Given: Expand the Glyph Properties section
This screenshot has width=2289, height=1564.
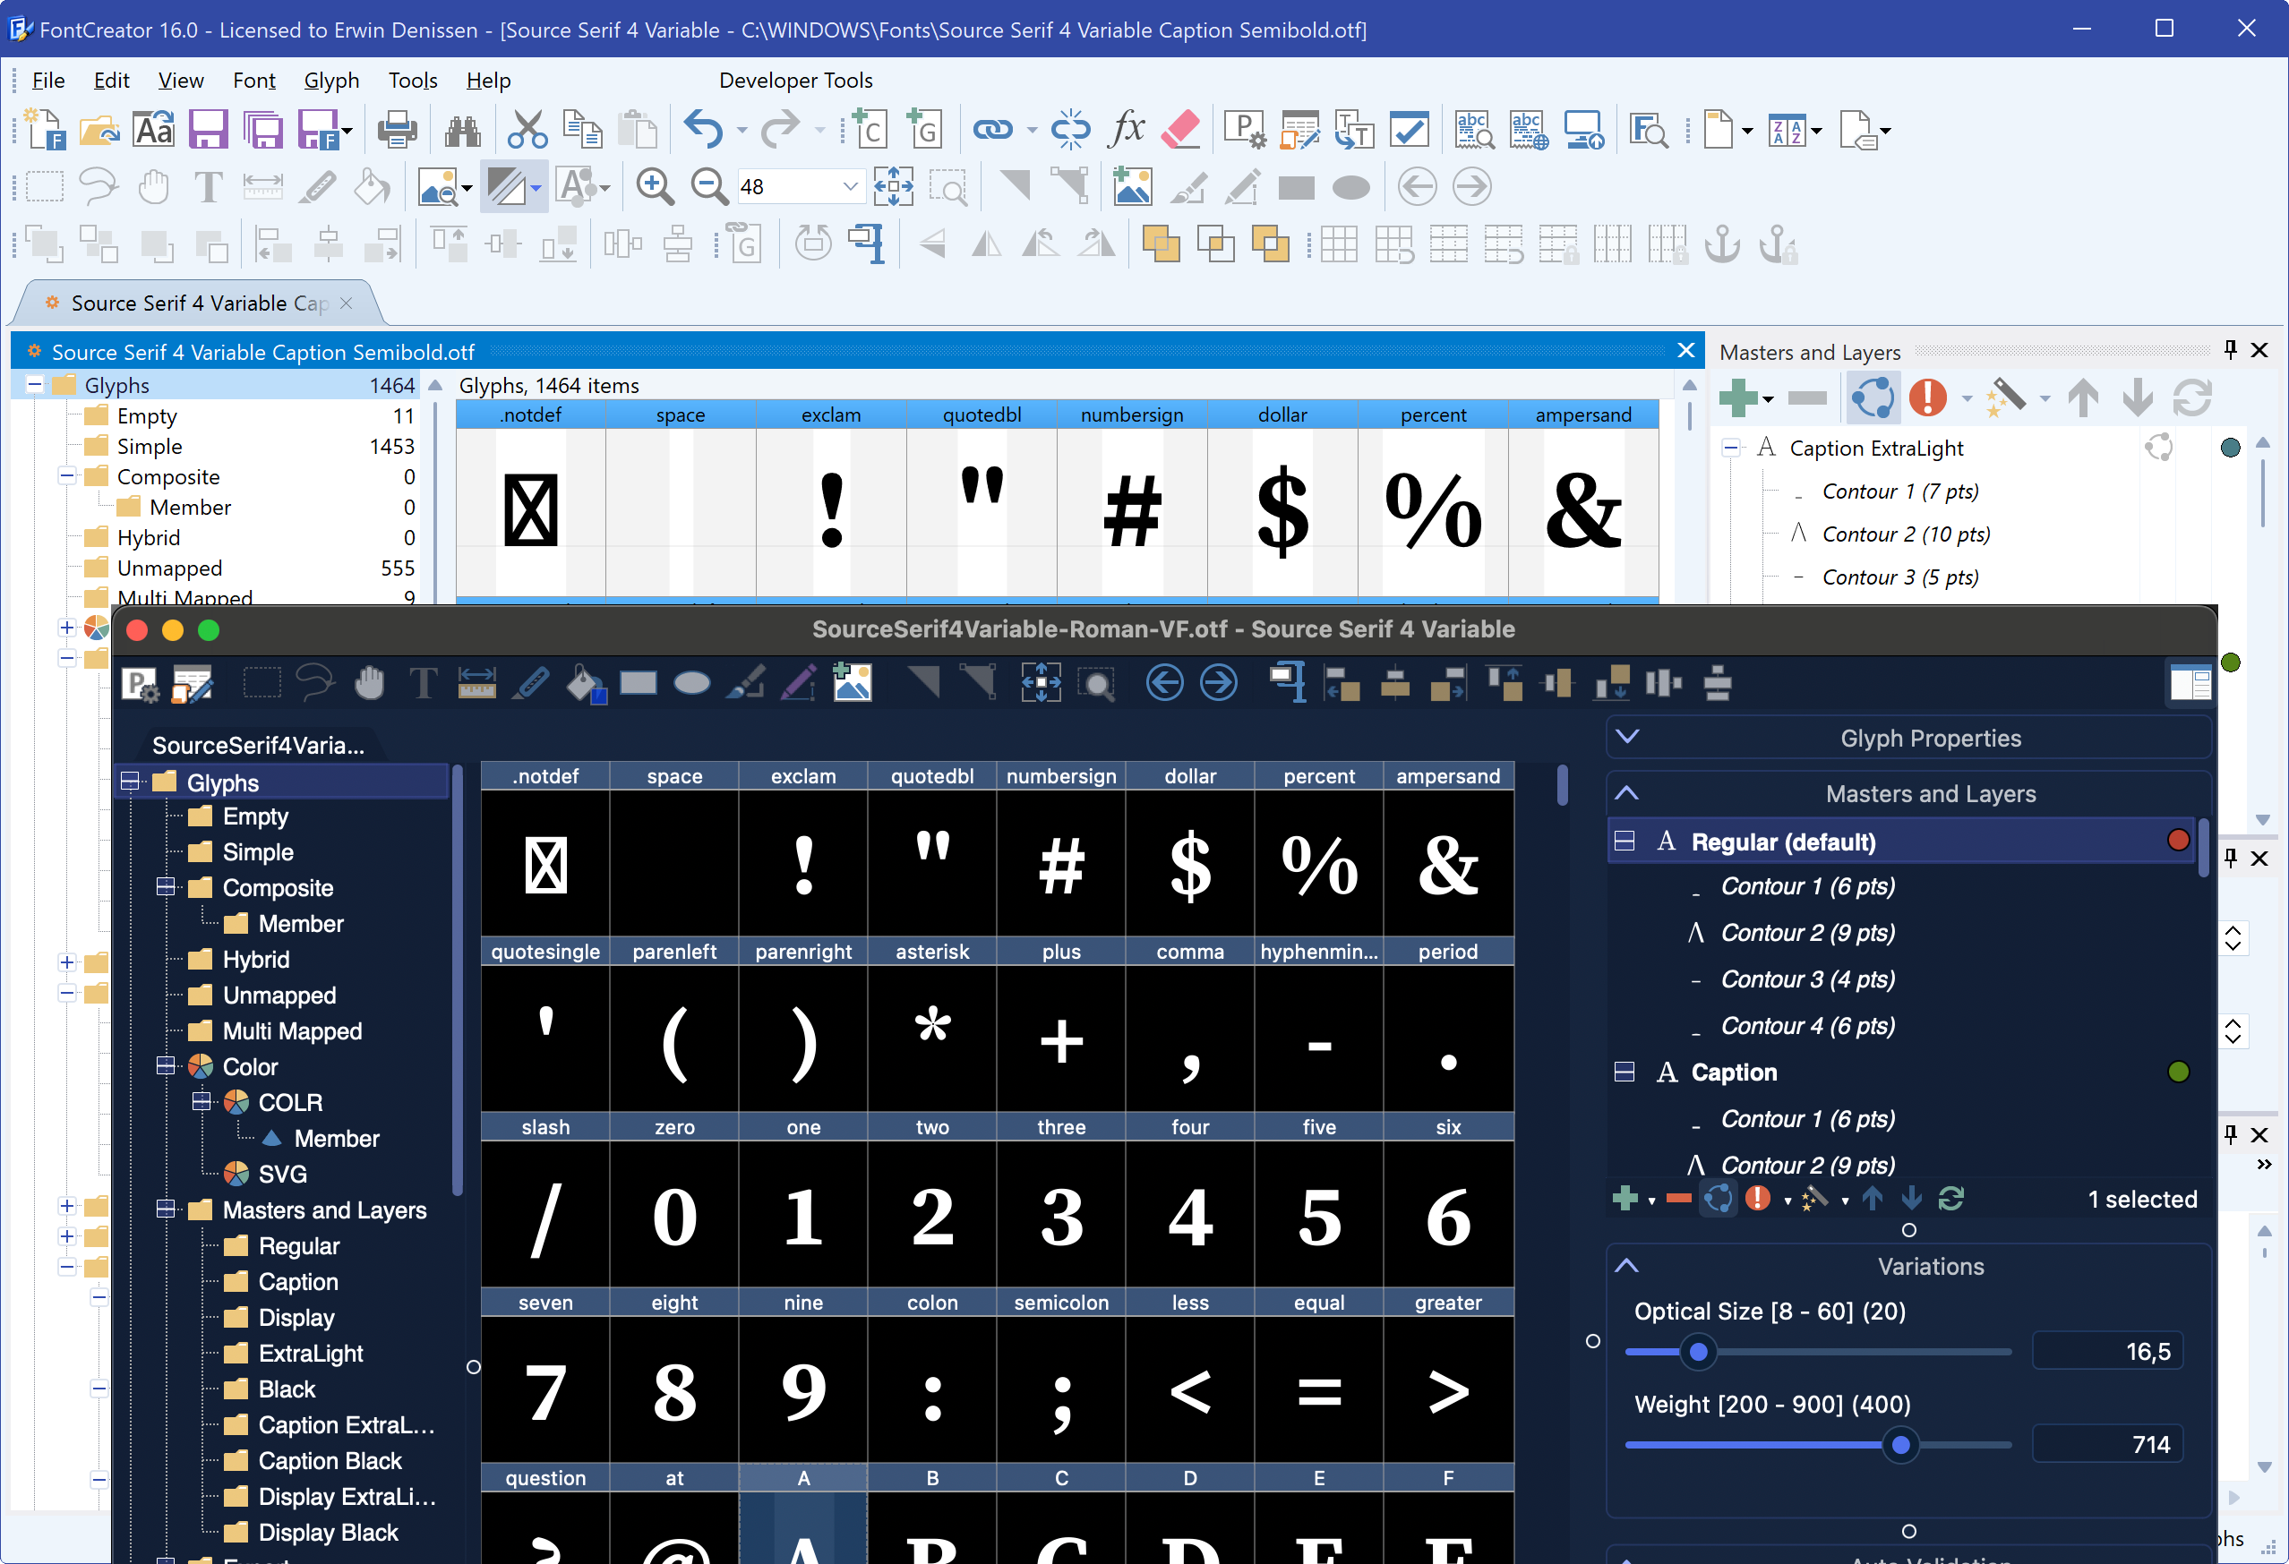Looking at the screenshot, I should 1627,738.
